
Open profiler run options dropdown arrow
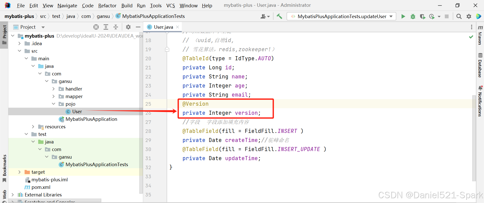pyautogui.click(x=439, y=16)
